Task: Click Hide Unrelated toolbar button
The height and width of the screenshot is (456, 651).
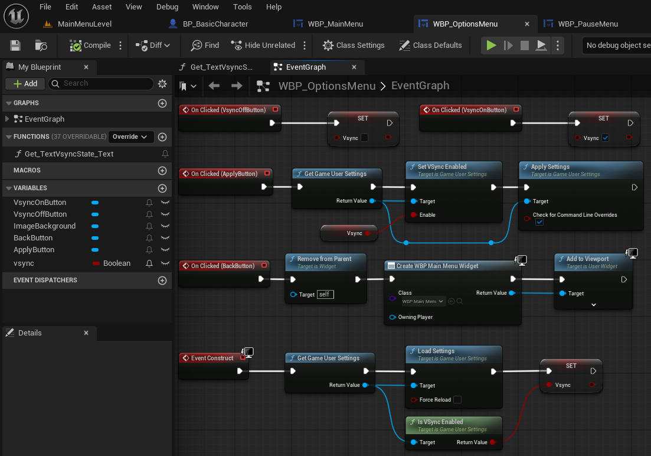Action: coord(263,45)
